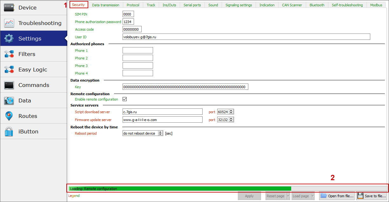Select the Settings gear icon
Image resolution: width=389 pixels, height=202 pixels.
point(9,39)
